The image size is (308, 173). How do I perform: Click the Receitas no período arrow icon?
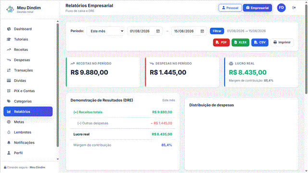click(73, 63)
